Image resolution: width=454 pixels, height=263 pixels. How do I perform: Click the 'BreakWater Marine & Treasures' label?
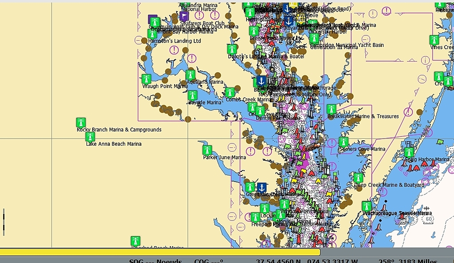(x=363, y=116)
